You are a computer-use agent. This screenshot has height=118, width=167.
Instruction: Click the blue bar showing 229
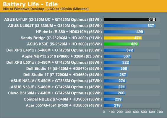113,99
